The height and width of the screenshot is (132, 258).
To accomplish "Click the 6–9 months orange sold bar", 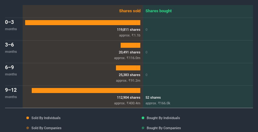I will (x=128, y=68).
